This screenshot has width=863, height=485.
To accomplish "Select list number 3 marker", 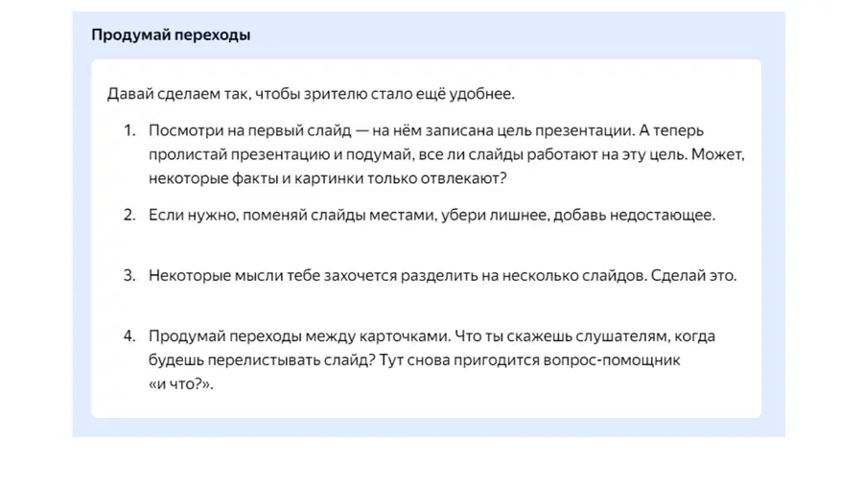I will 129,275.
